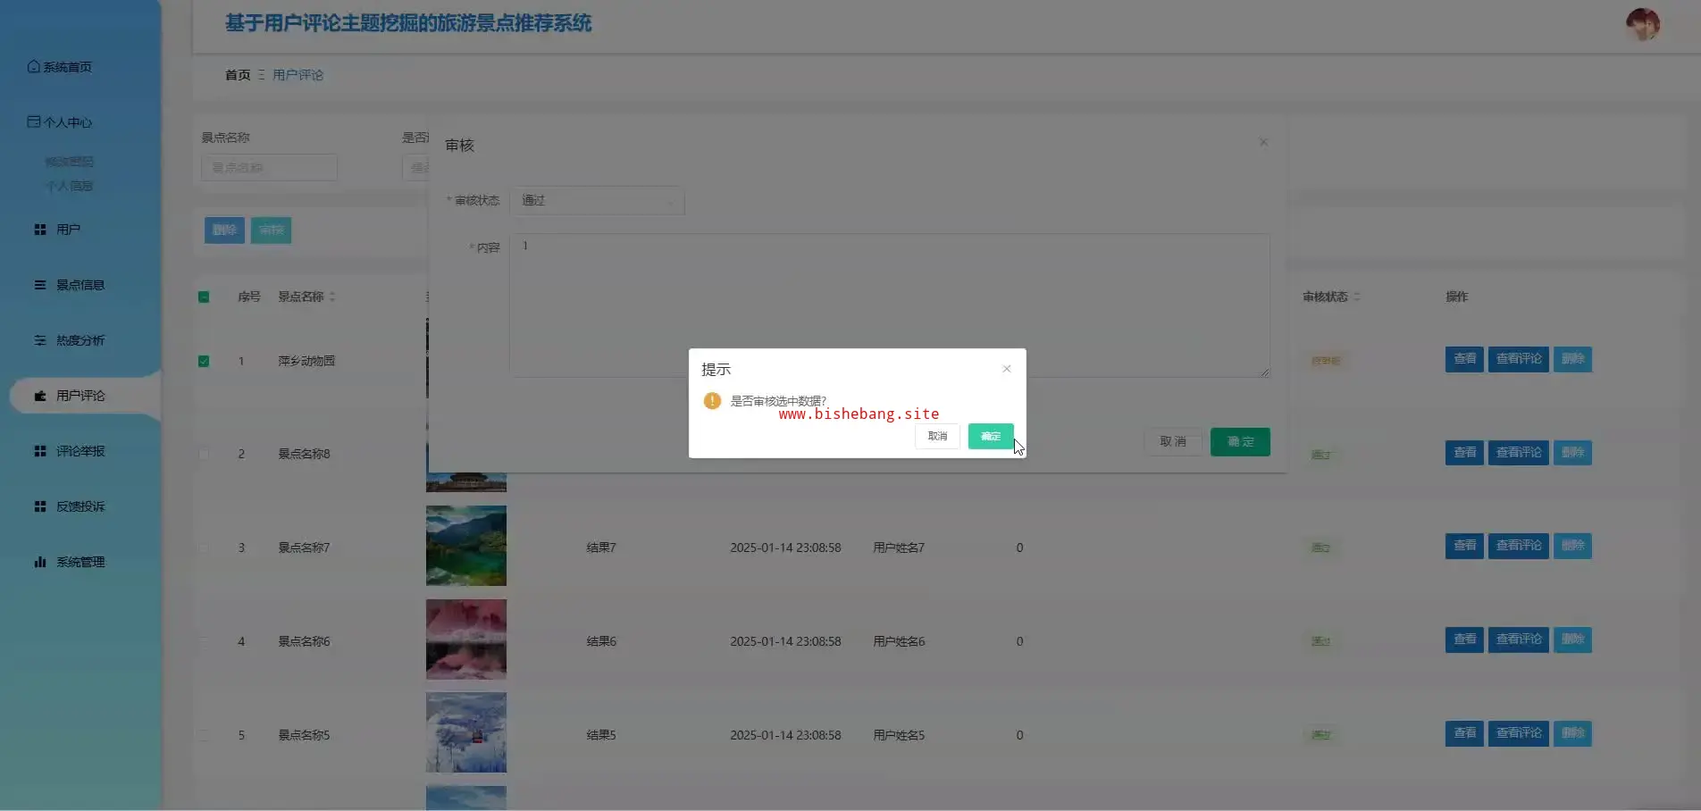This screenshot has width=1701, height=811.
Task: Go to 系统管理 menu item
Action: pyautogui.click(x=80, y=562)
